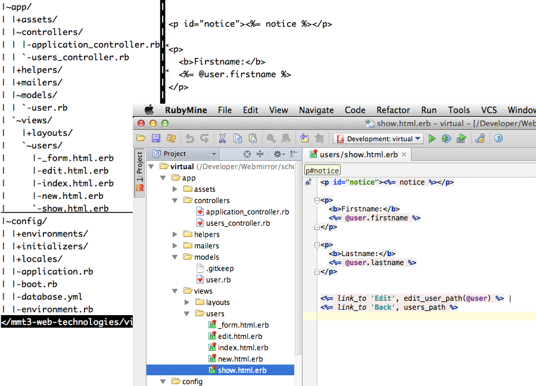Collapse the controllers folder

[174, 200]
